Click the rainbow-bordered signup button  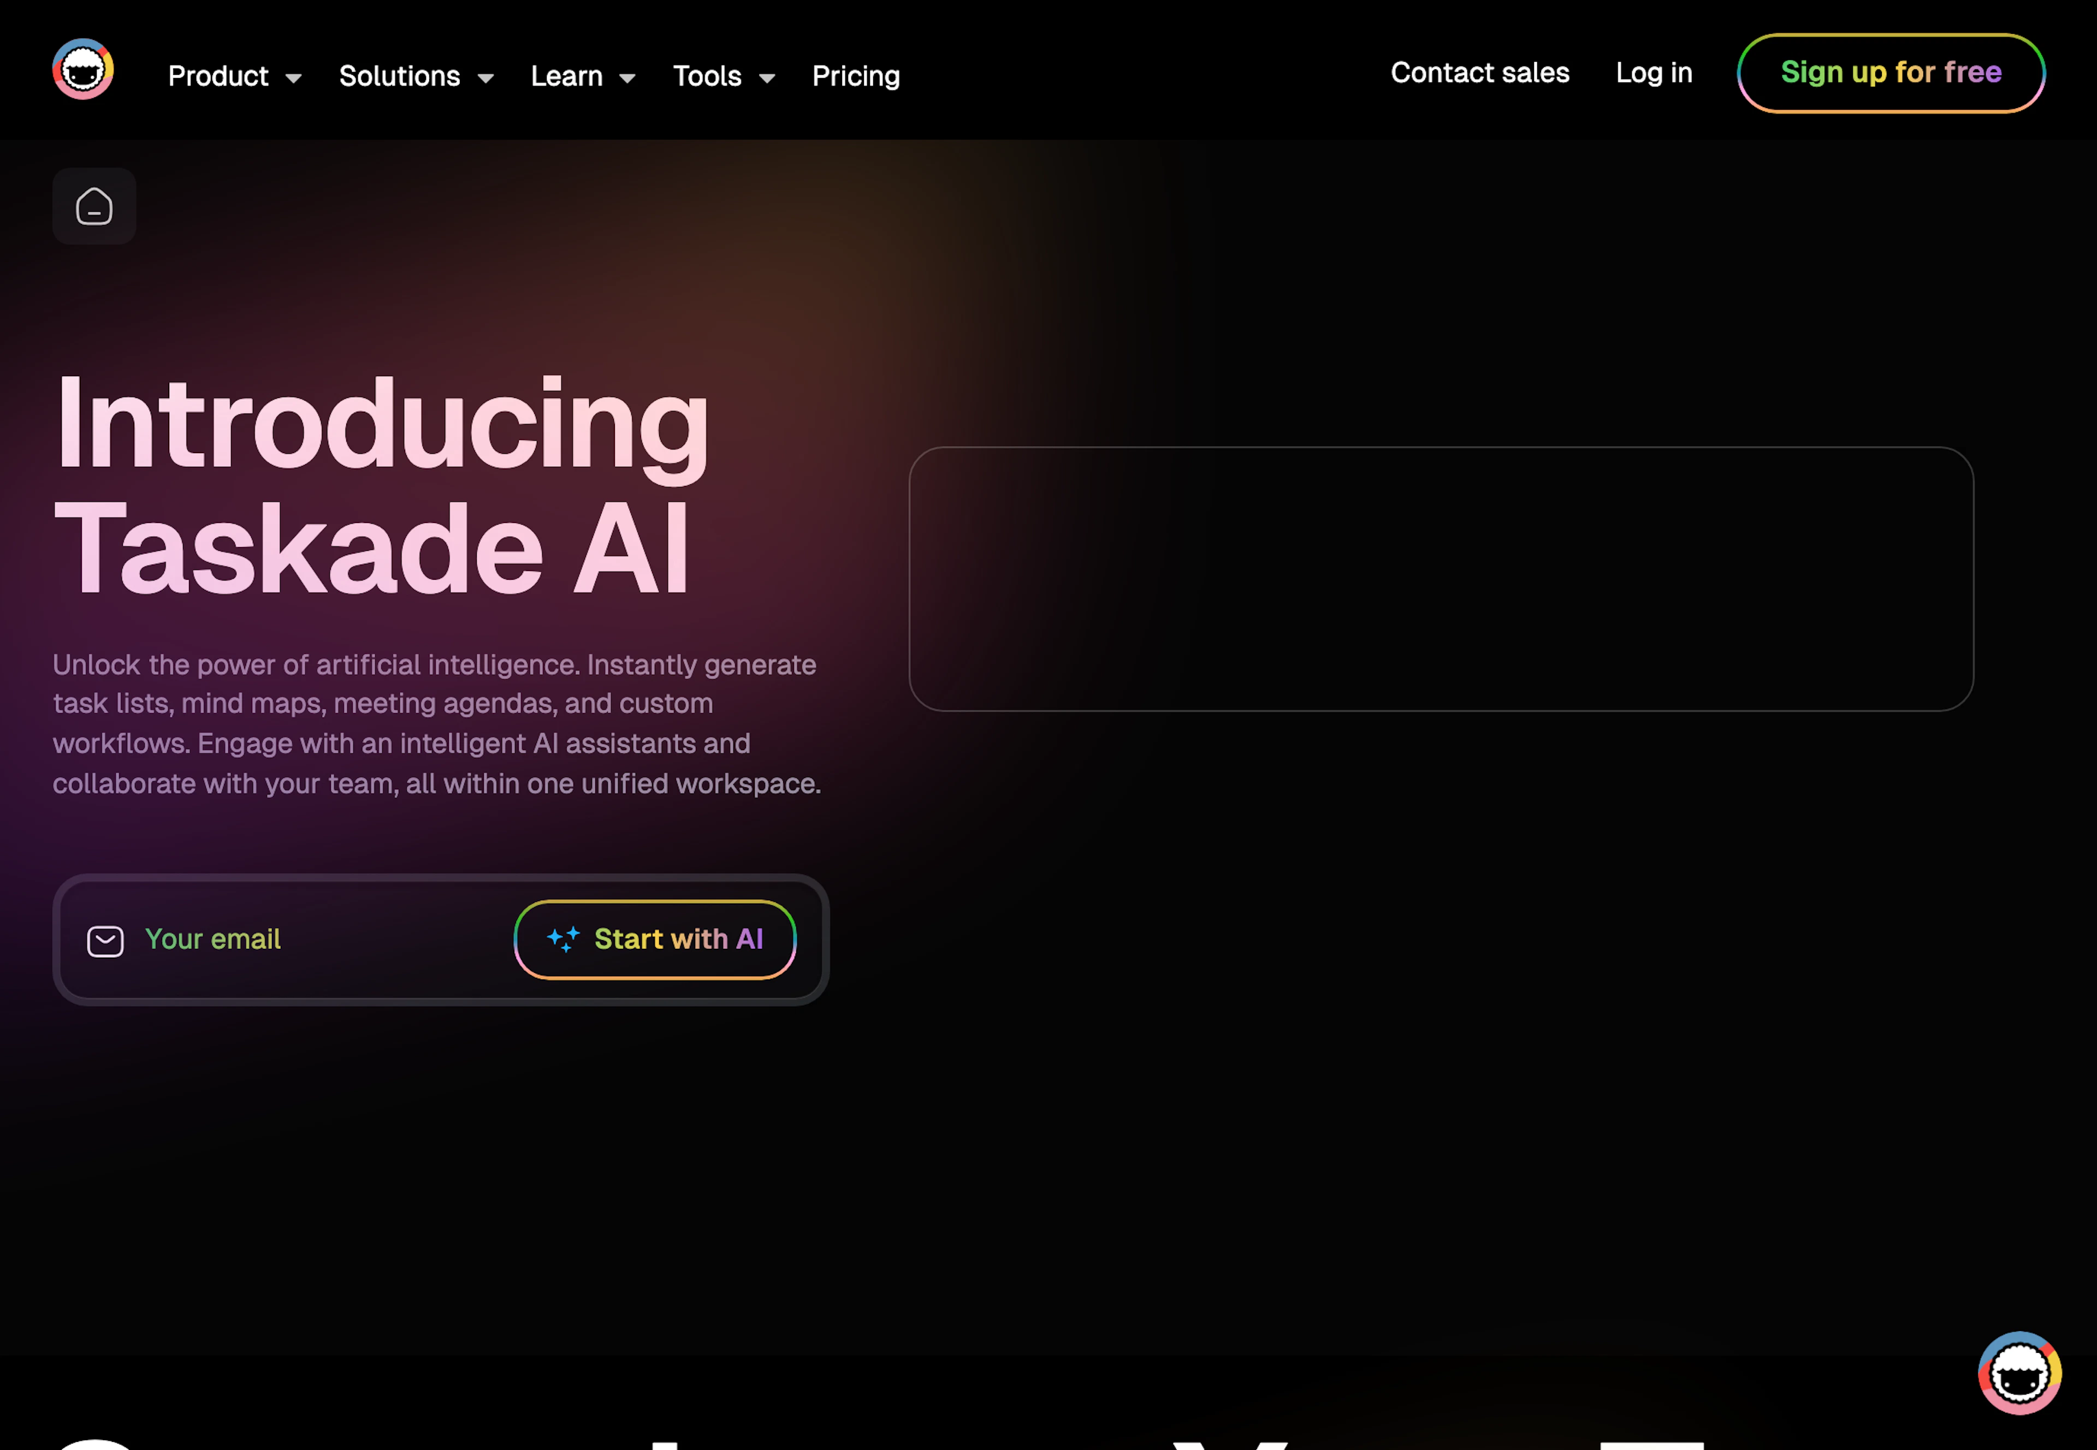click(x=1891, y=73)
